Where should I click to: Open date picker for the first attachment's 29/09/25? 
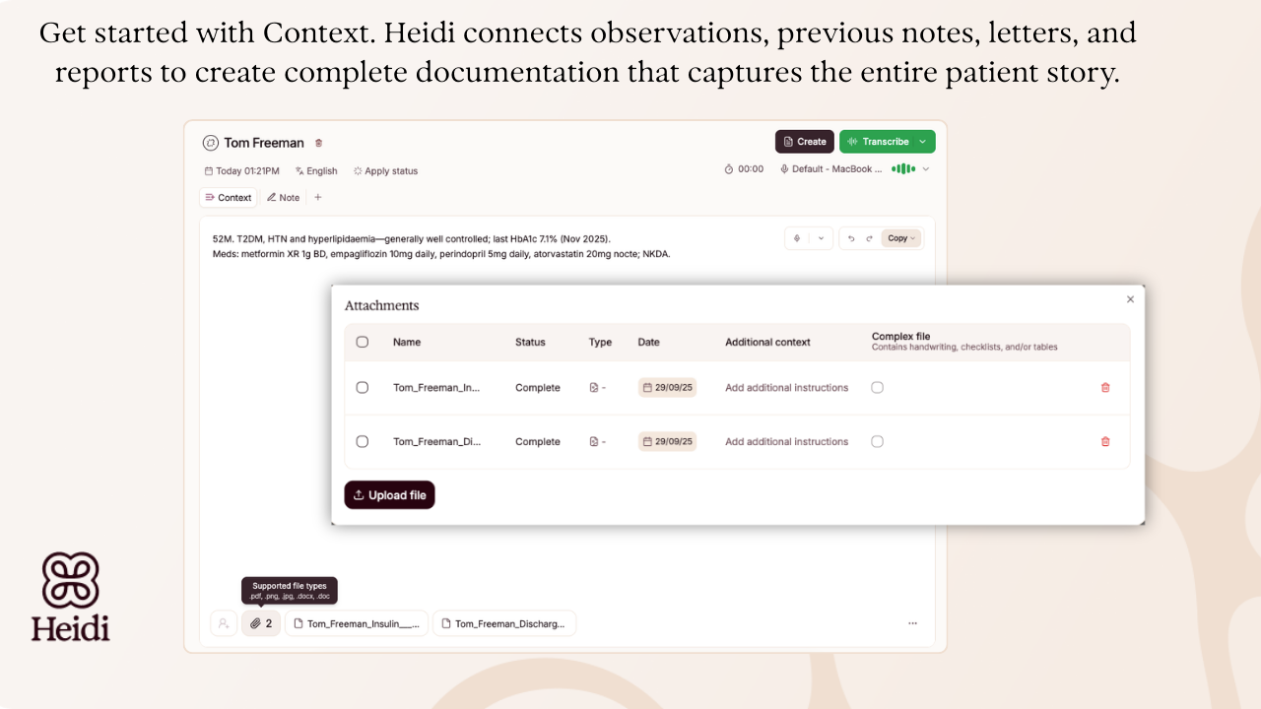click(x=667, y=388)
